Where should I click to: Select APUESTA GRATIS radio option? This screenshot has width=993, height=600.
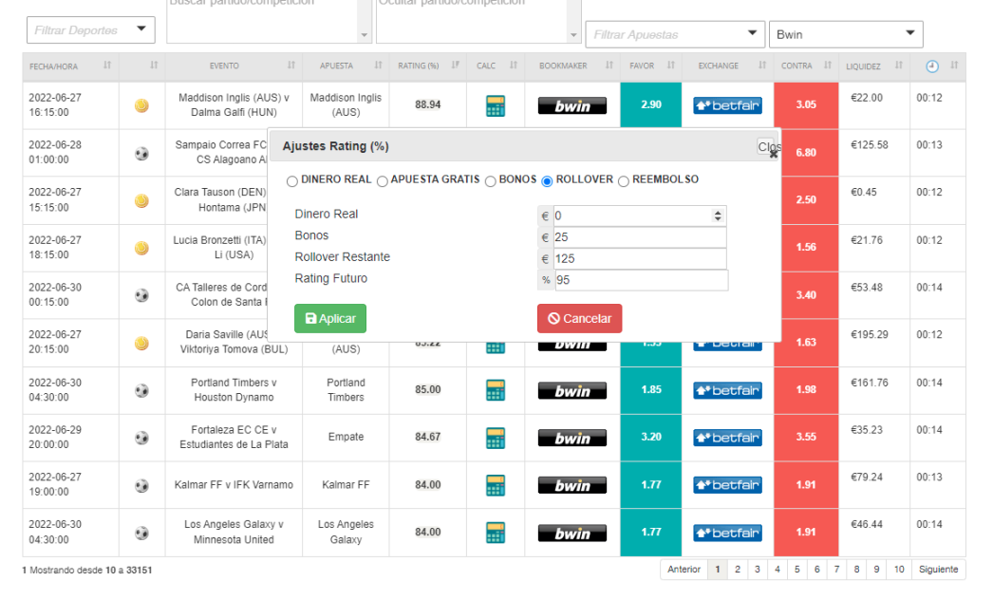(x=382, y=181)
